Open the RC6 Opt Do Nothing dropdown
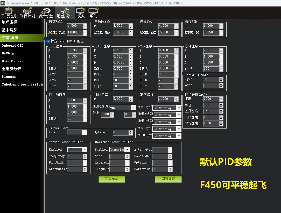The image size is (281, 213). point(179,108)
